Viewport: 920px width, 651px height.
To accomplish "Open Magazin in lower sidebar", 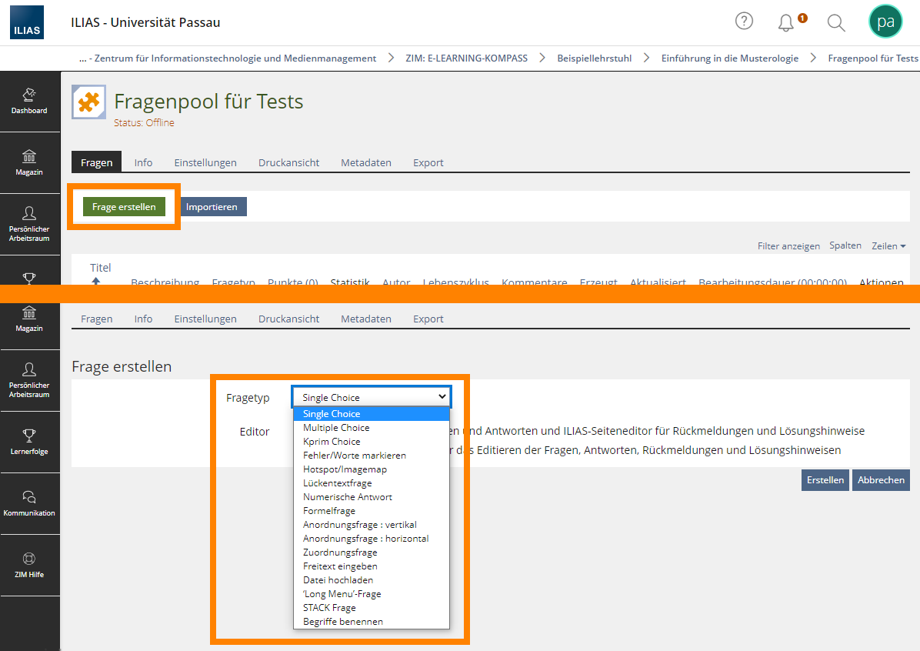I will pos(29,320).
